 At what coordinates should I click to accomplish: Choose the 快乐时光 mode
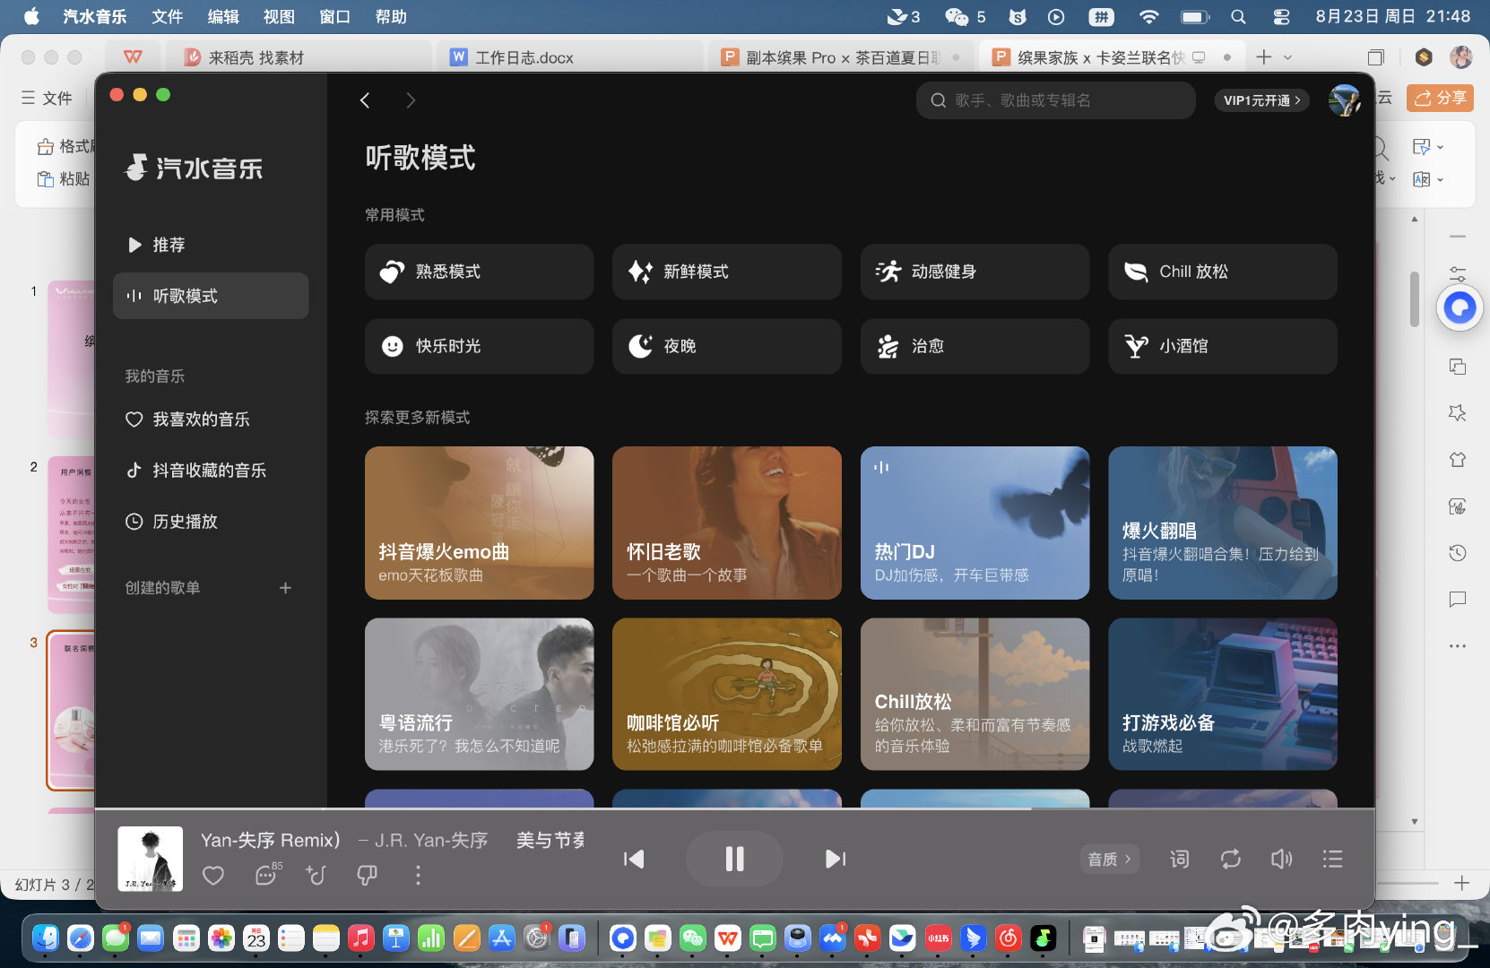479,346
